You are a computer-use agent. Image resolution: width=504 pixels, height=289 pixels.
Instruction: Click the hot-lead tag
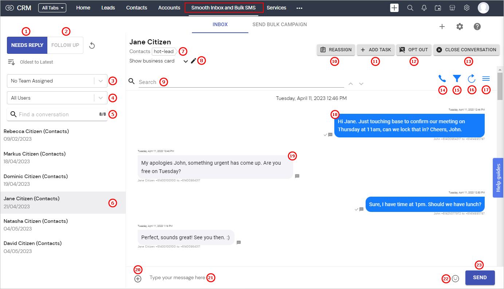[164, 52]
